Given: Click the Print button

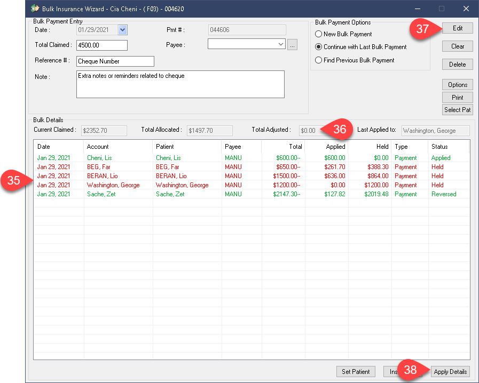Looking at the screenshot, I should 457,98.
